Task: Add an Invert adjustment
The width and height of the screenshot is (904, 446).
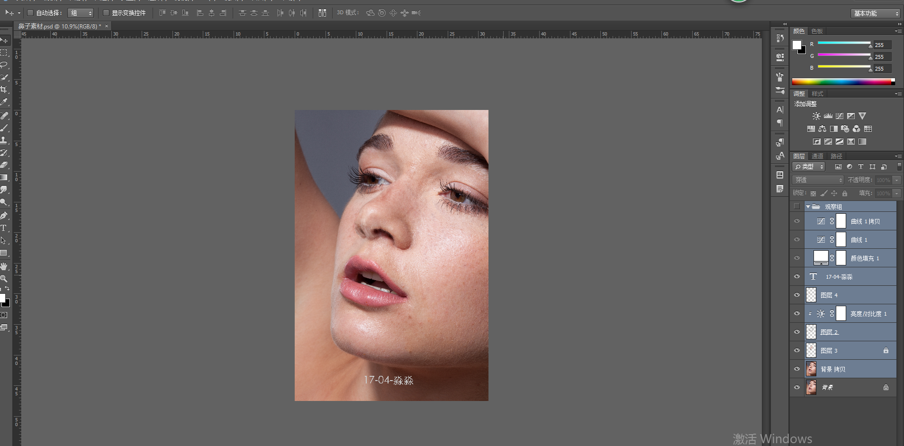Action: pyautogui.click(x=816, y=142)
